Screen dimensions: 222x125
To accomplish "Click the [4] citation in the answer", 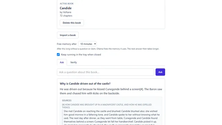I will [x=142, y=89].
